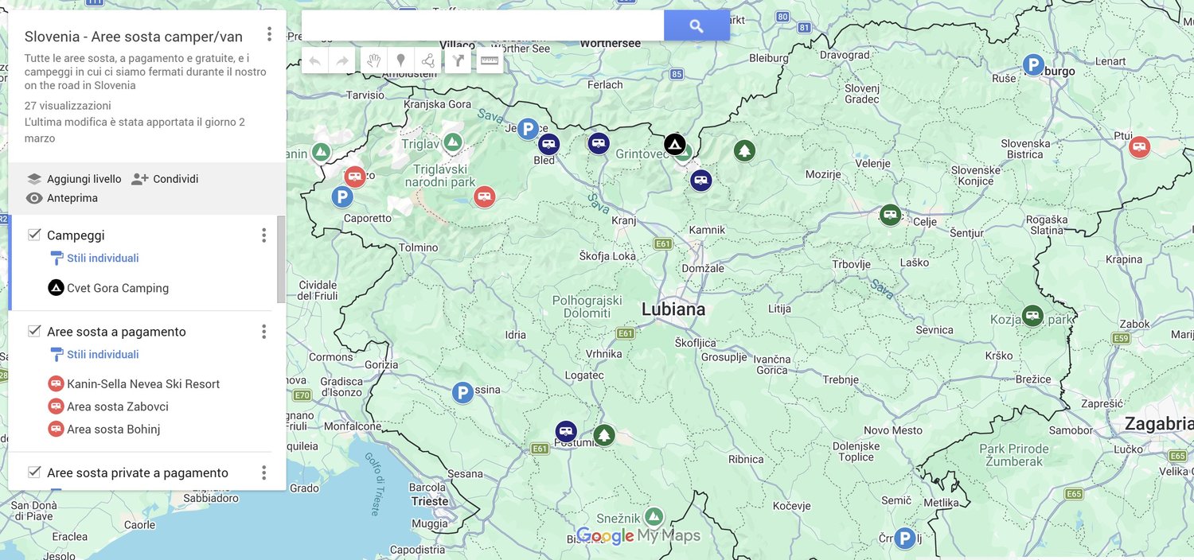Click the map title Slovenia - Aree sosta camper/van
The image size is (1194, 560).
tap(134, 37)
